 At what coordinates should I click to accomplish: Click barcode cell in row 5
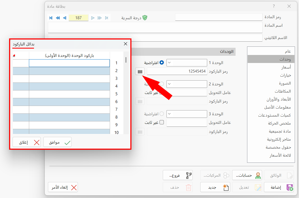click(69, 94)
